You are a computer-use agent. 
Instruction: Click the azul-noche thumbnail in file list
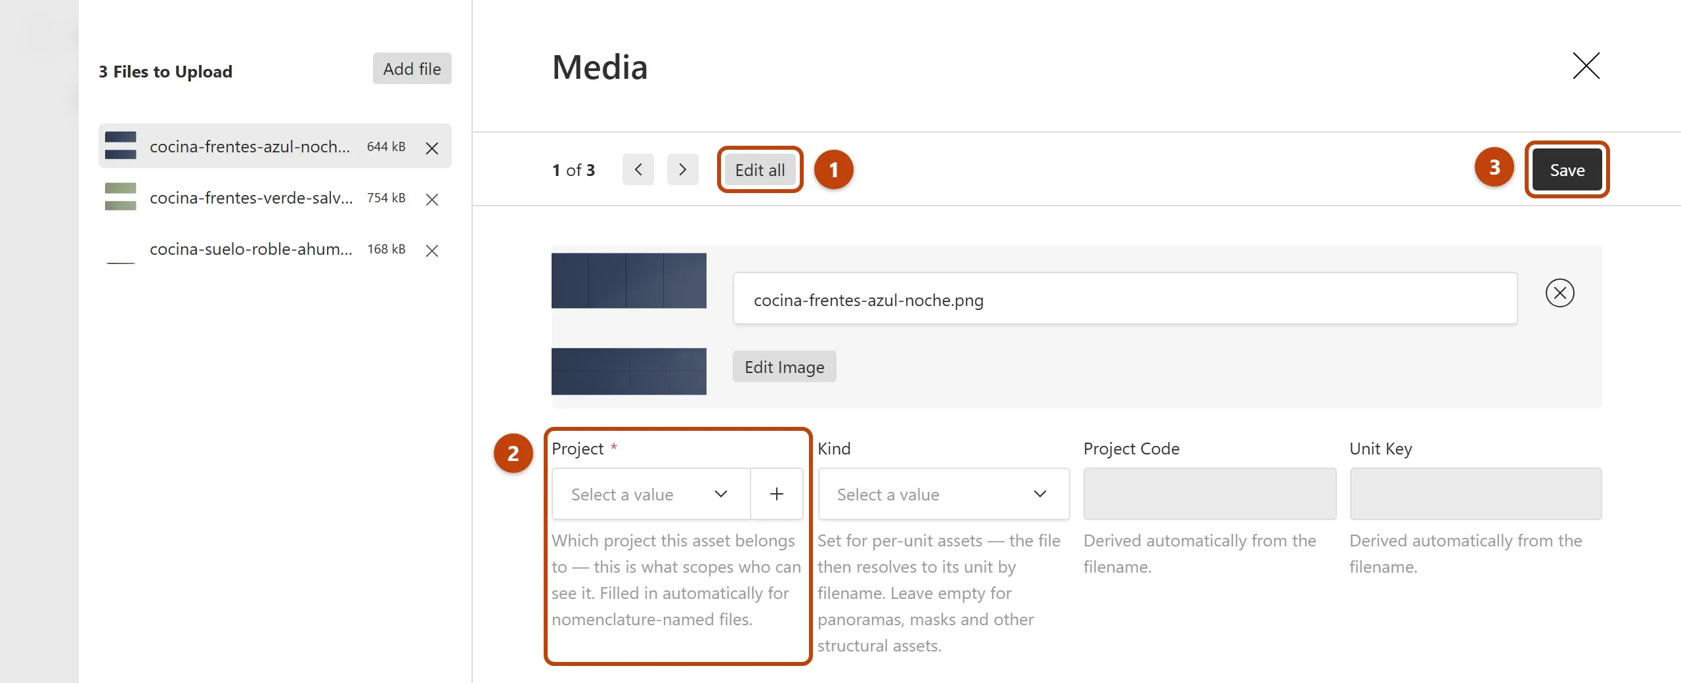(121, 146)
